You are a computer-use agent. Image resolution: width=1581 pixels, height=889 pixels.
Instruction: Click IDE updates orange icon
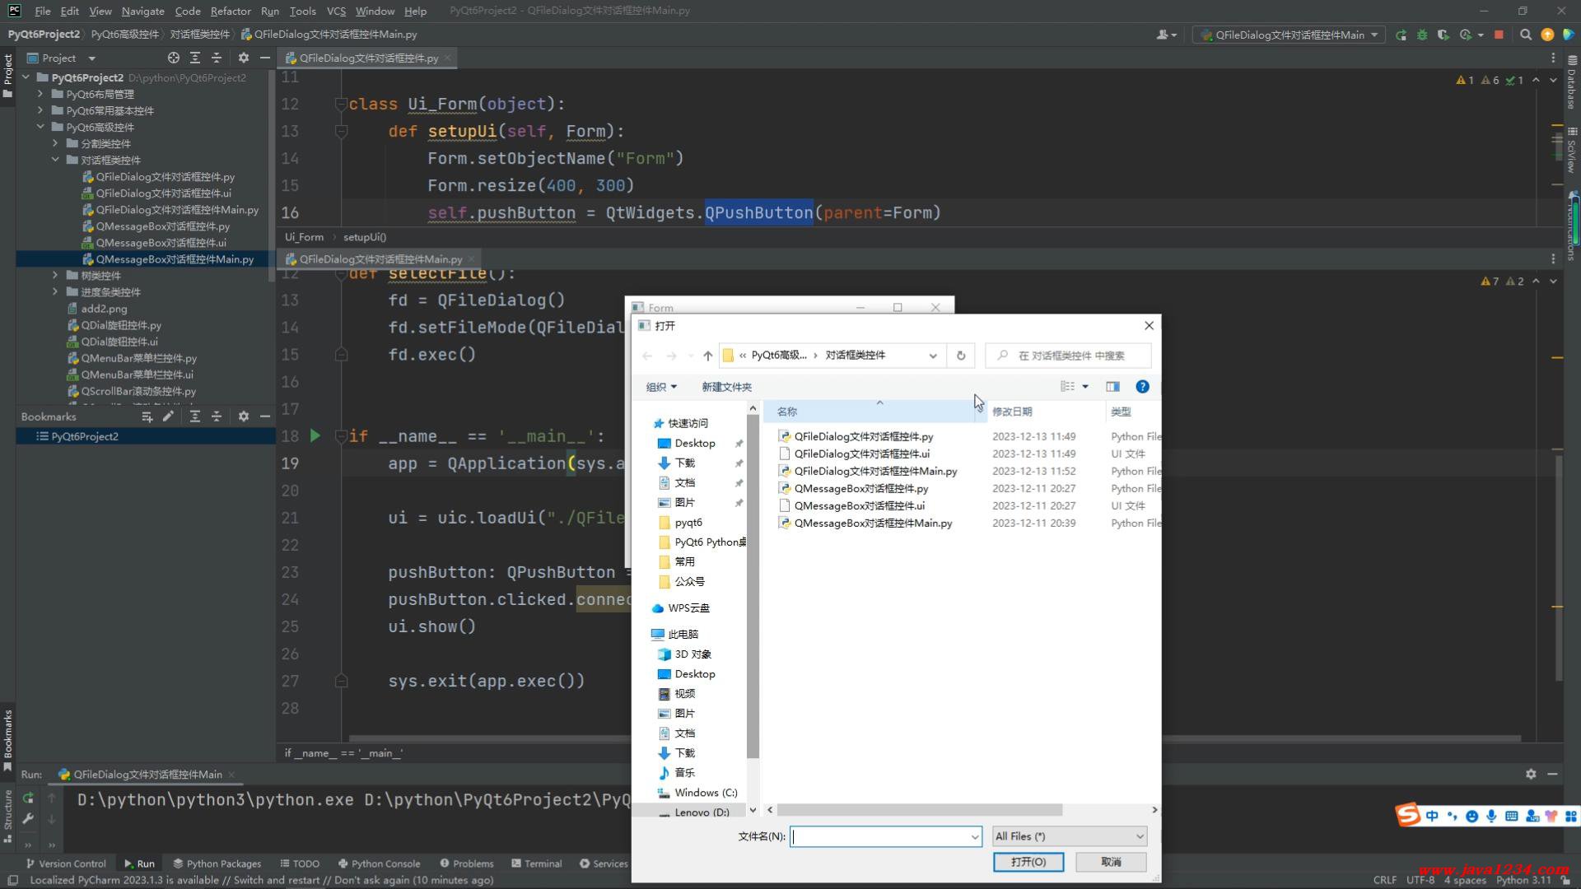click(x=1547, y=35)
